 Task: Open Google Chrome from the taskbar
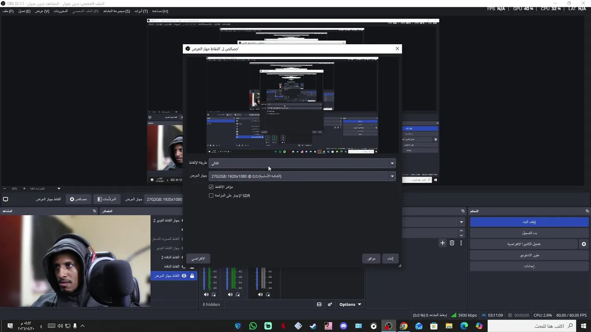404,326
